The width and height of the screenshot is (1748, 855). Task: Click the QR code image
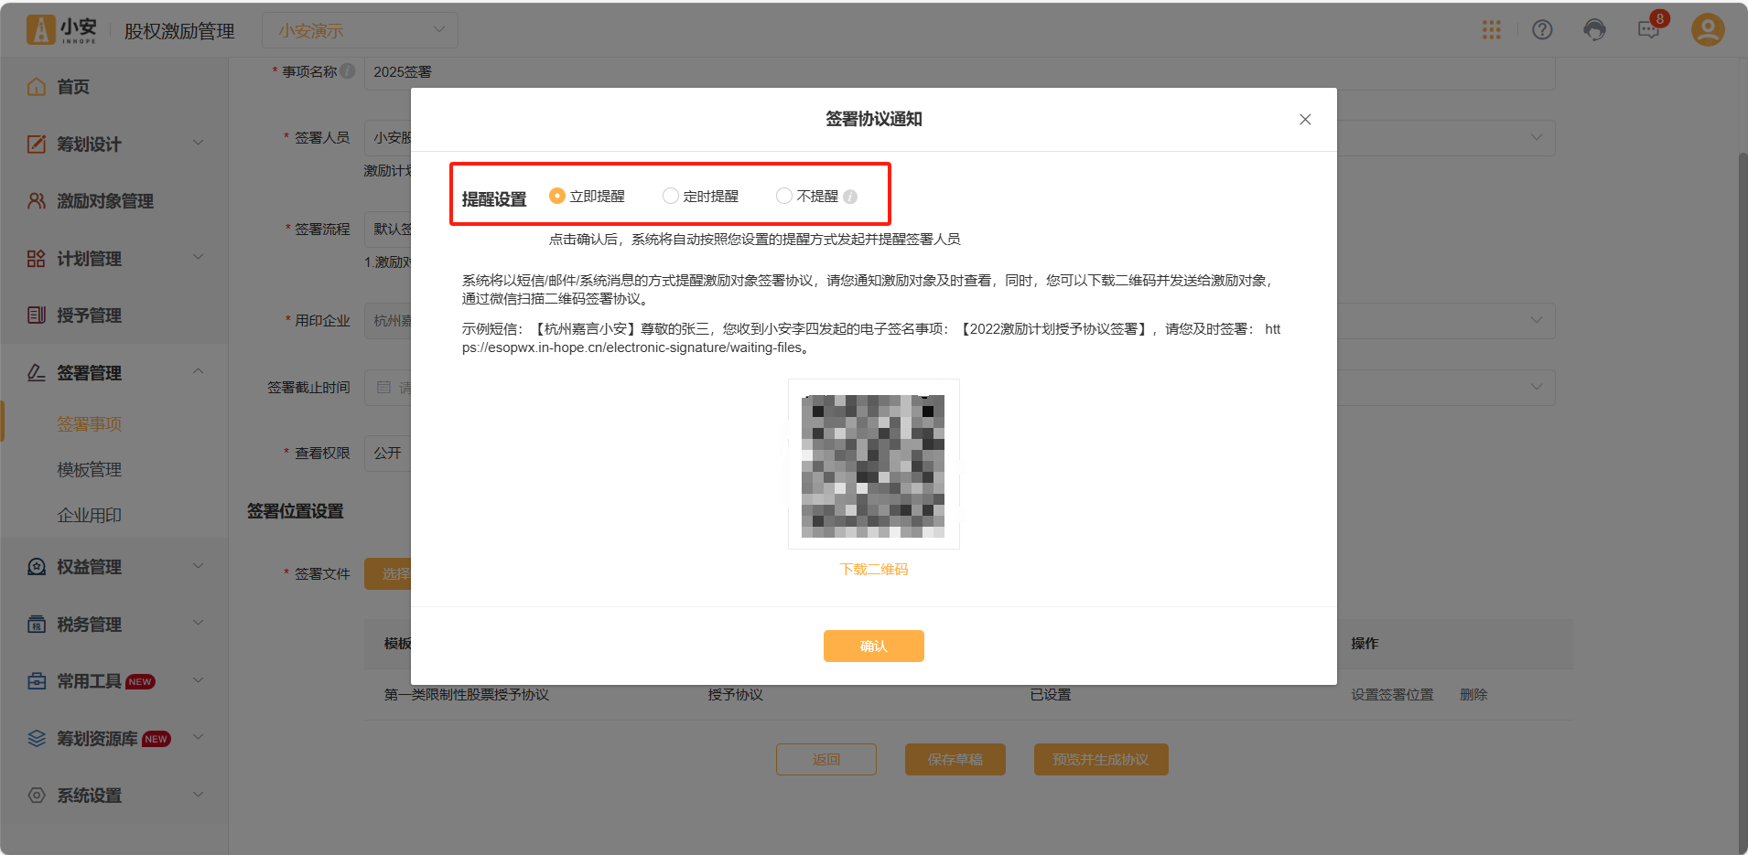pyautogui.click(x=873, y=465)
